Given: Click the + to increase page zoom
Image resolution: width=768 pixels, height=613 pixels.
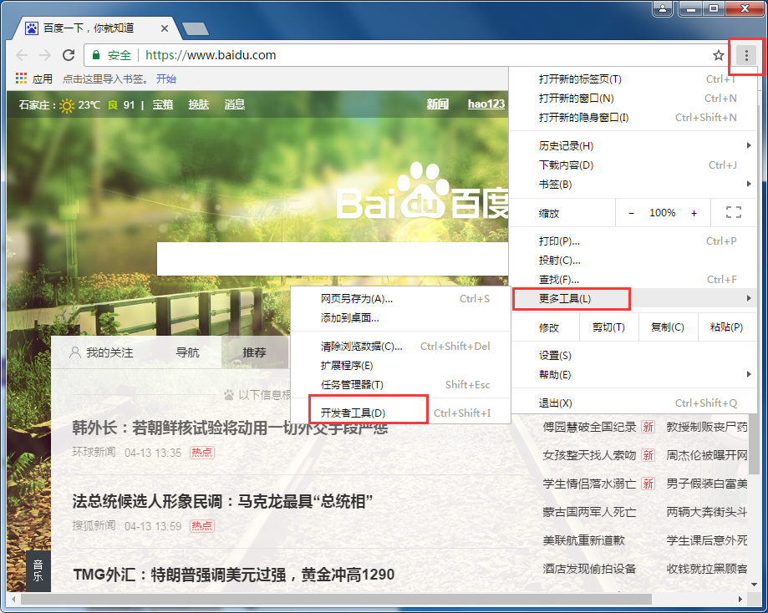Looking at the screenshot, I should (x=694, y=212).
